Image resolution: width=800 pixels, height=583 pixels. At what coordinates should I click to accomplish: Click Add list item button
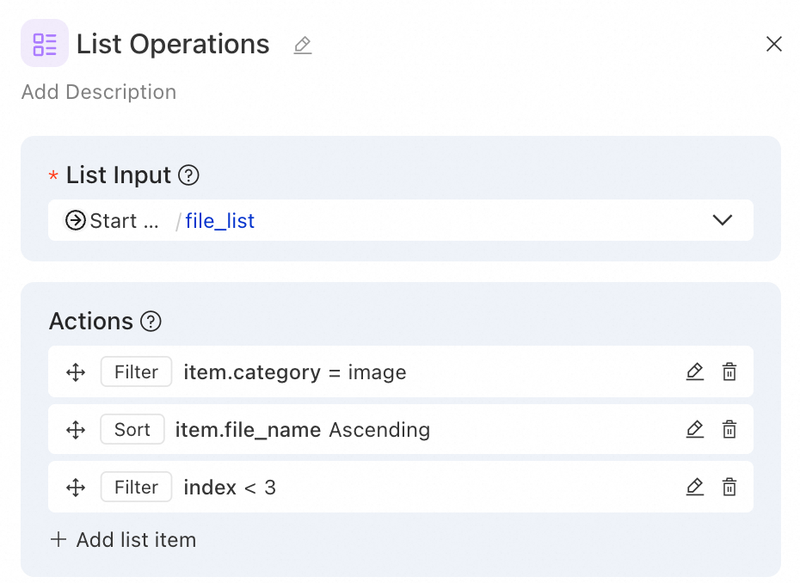pyautogui.click(x=124, y=540)
